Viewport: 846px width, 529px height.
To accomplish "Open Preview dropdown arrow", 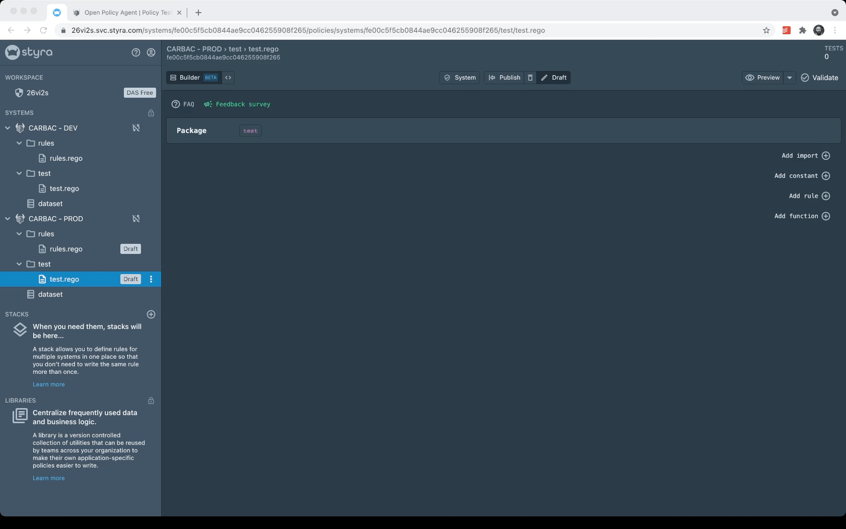I will point(790,78).
